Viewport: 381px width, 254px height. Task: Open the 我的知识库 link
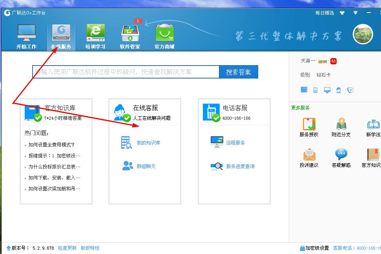148,143
